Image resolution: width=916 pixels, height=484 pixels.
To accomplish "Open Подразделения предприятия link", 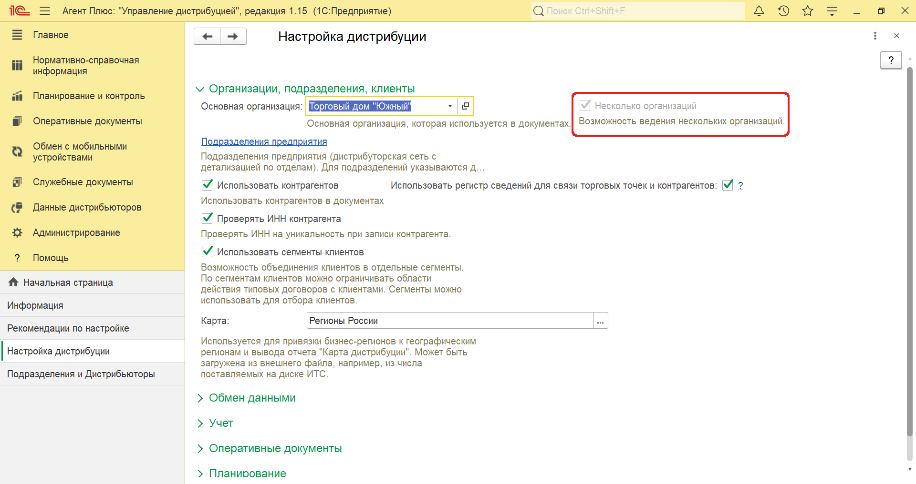I will pyautogui.click(x=264, y=141).
